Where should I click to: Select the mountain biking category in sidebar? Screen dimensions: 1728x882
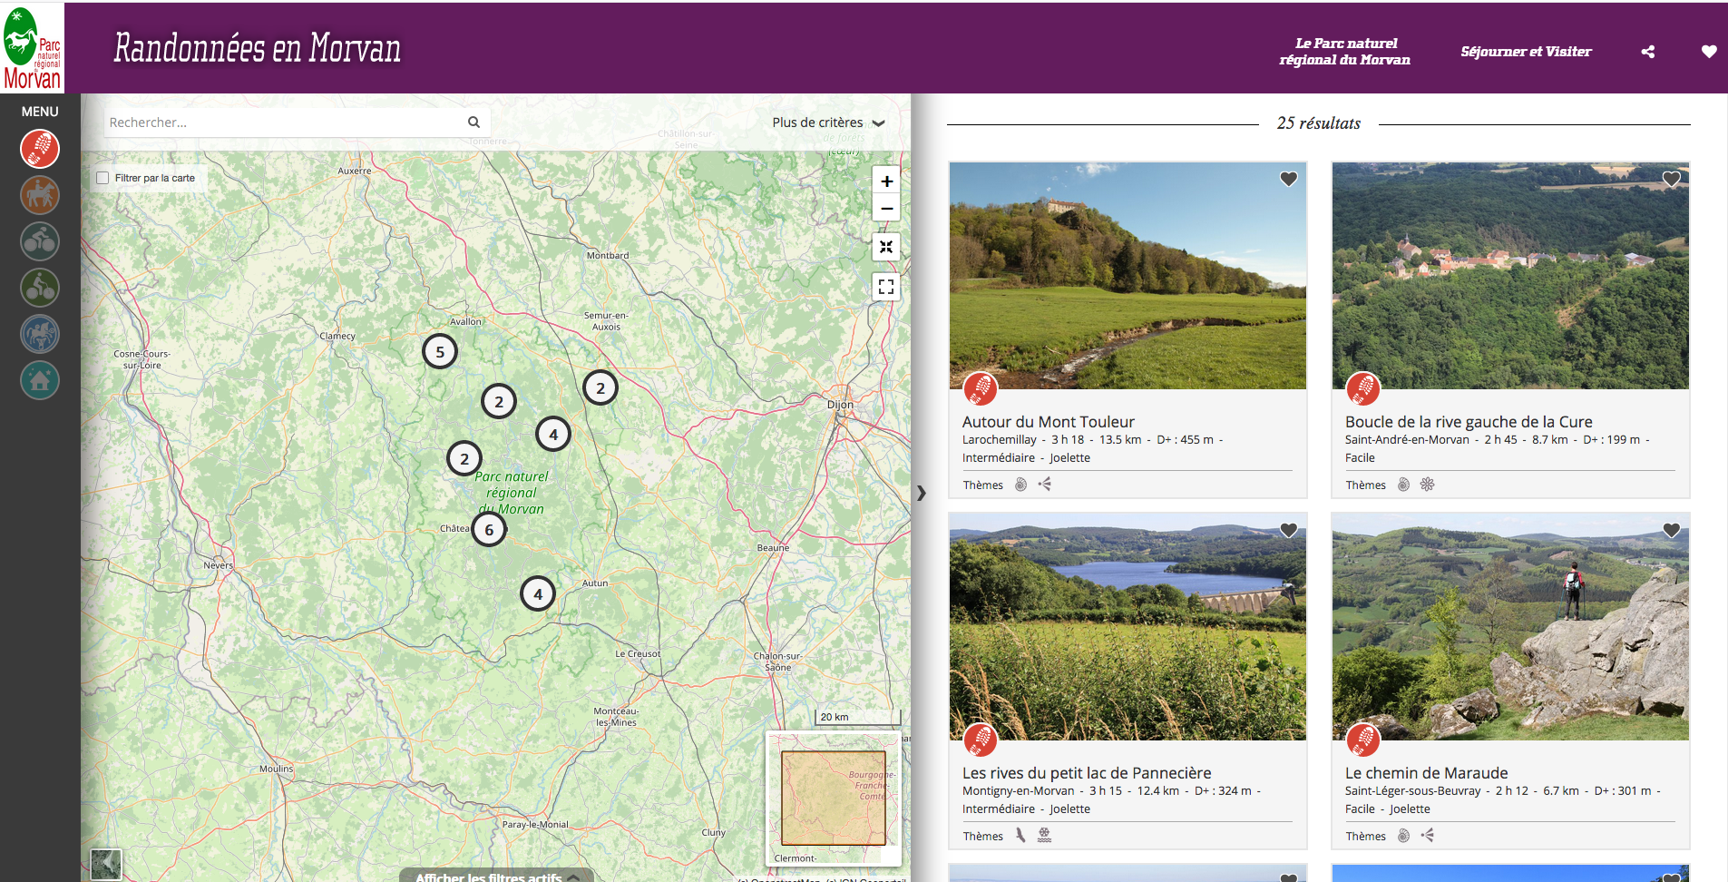click(40, 288)
